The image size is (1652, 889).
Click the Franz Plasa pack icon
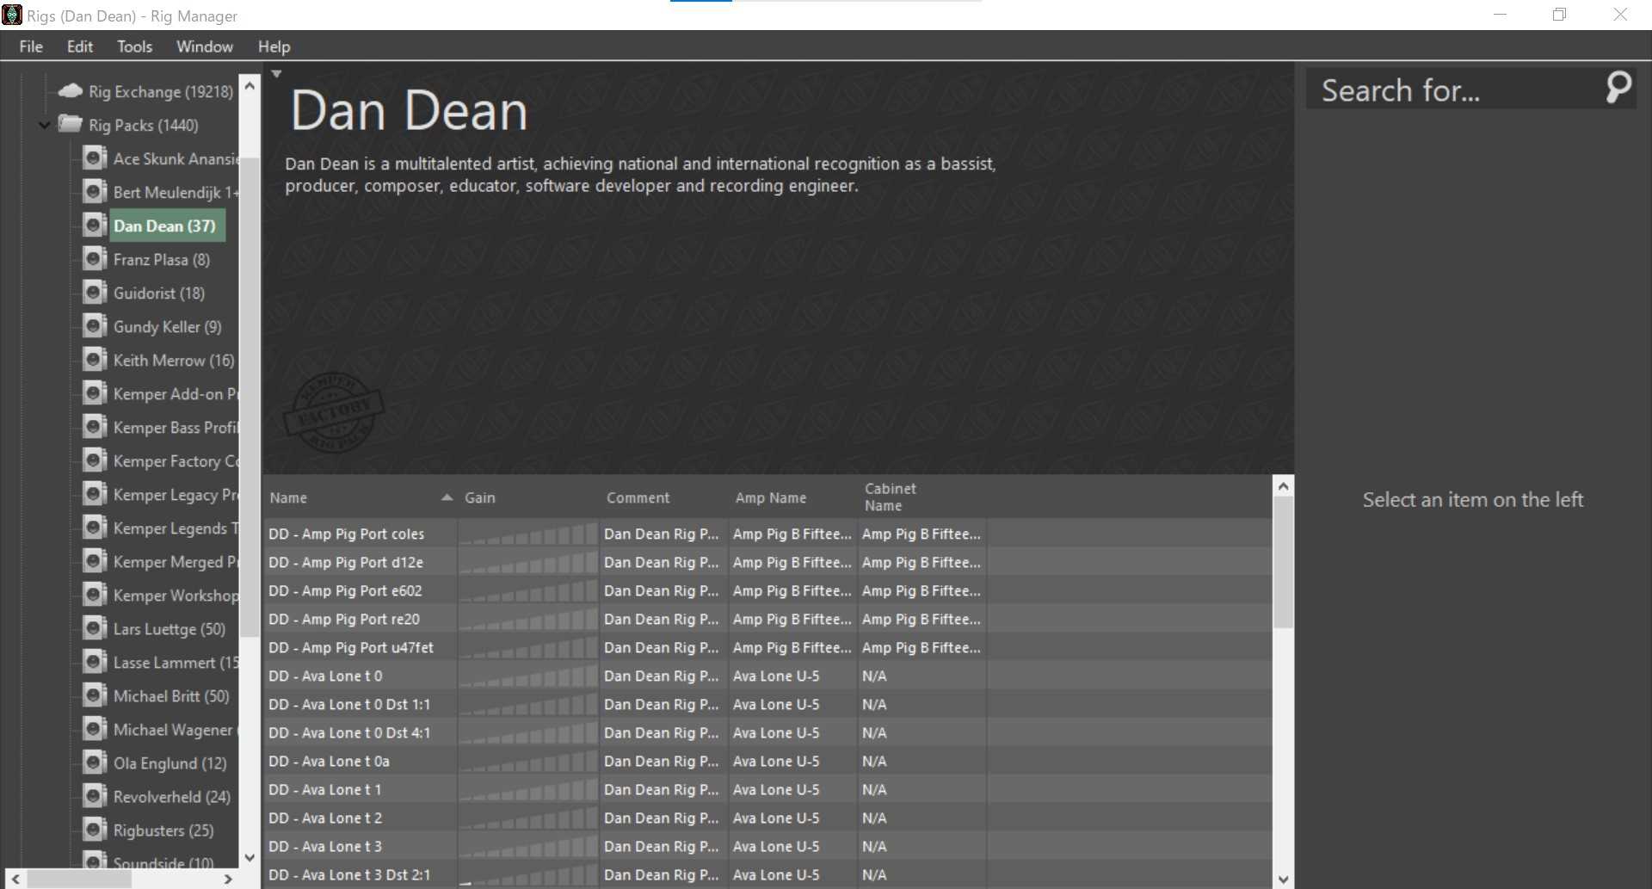95,258
